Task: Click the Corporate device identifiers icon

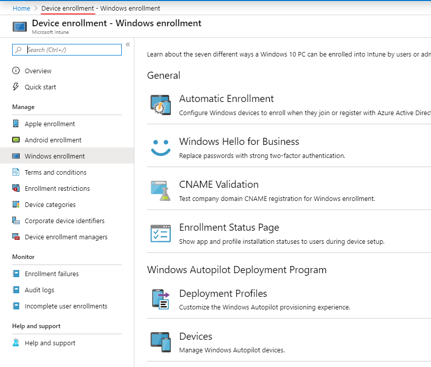Action: (x=17, y=221)
